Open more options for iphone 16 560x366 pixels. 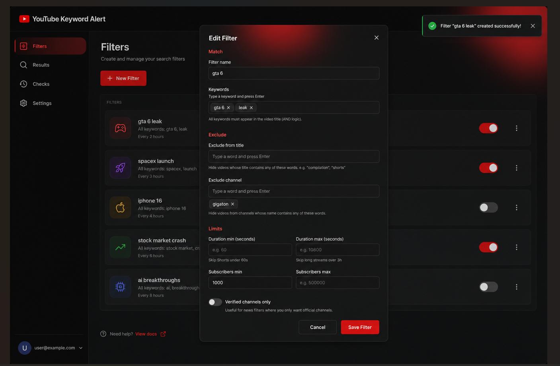(517, 207)
